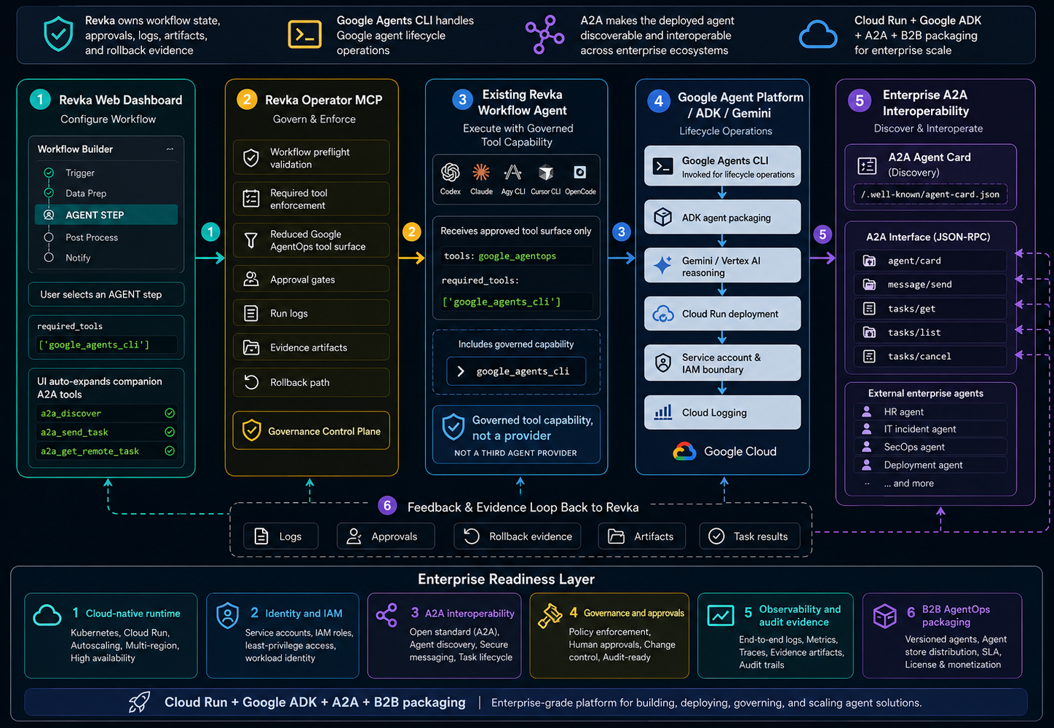
Task: Click the people icon next to Approval gates
Action: [x=251, y=279]
